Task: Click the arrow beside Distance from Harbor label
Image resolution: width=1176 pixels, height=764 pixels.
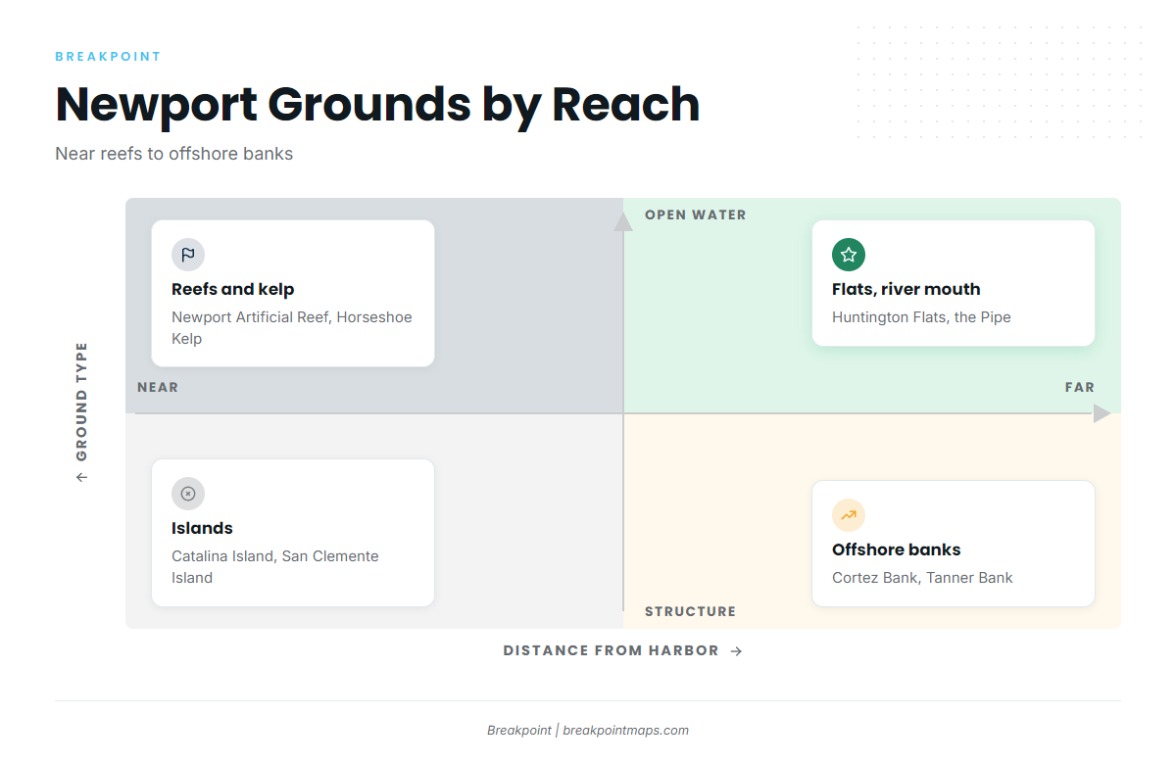Action: 737,651
